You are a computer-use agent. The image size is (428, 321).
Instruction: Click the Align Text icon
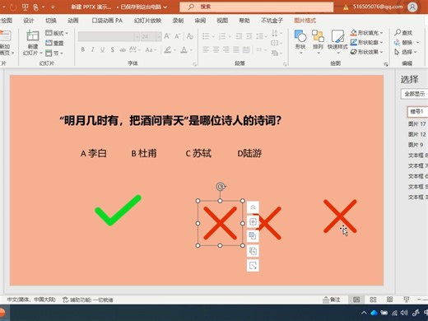(x=275, y=43)
